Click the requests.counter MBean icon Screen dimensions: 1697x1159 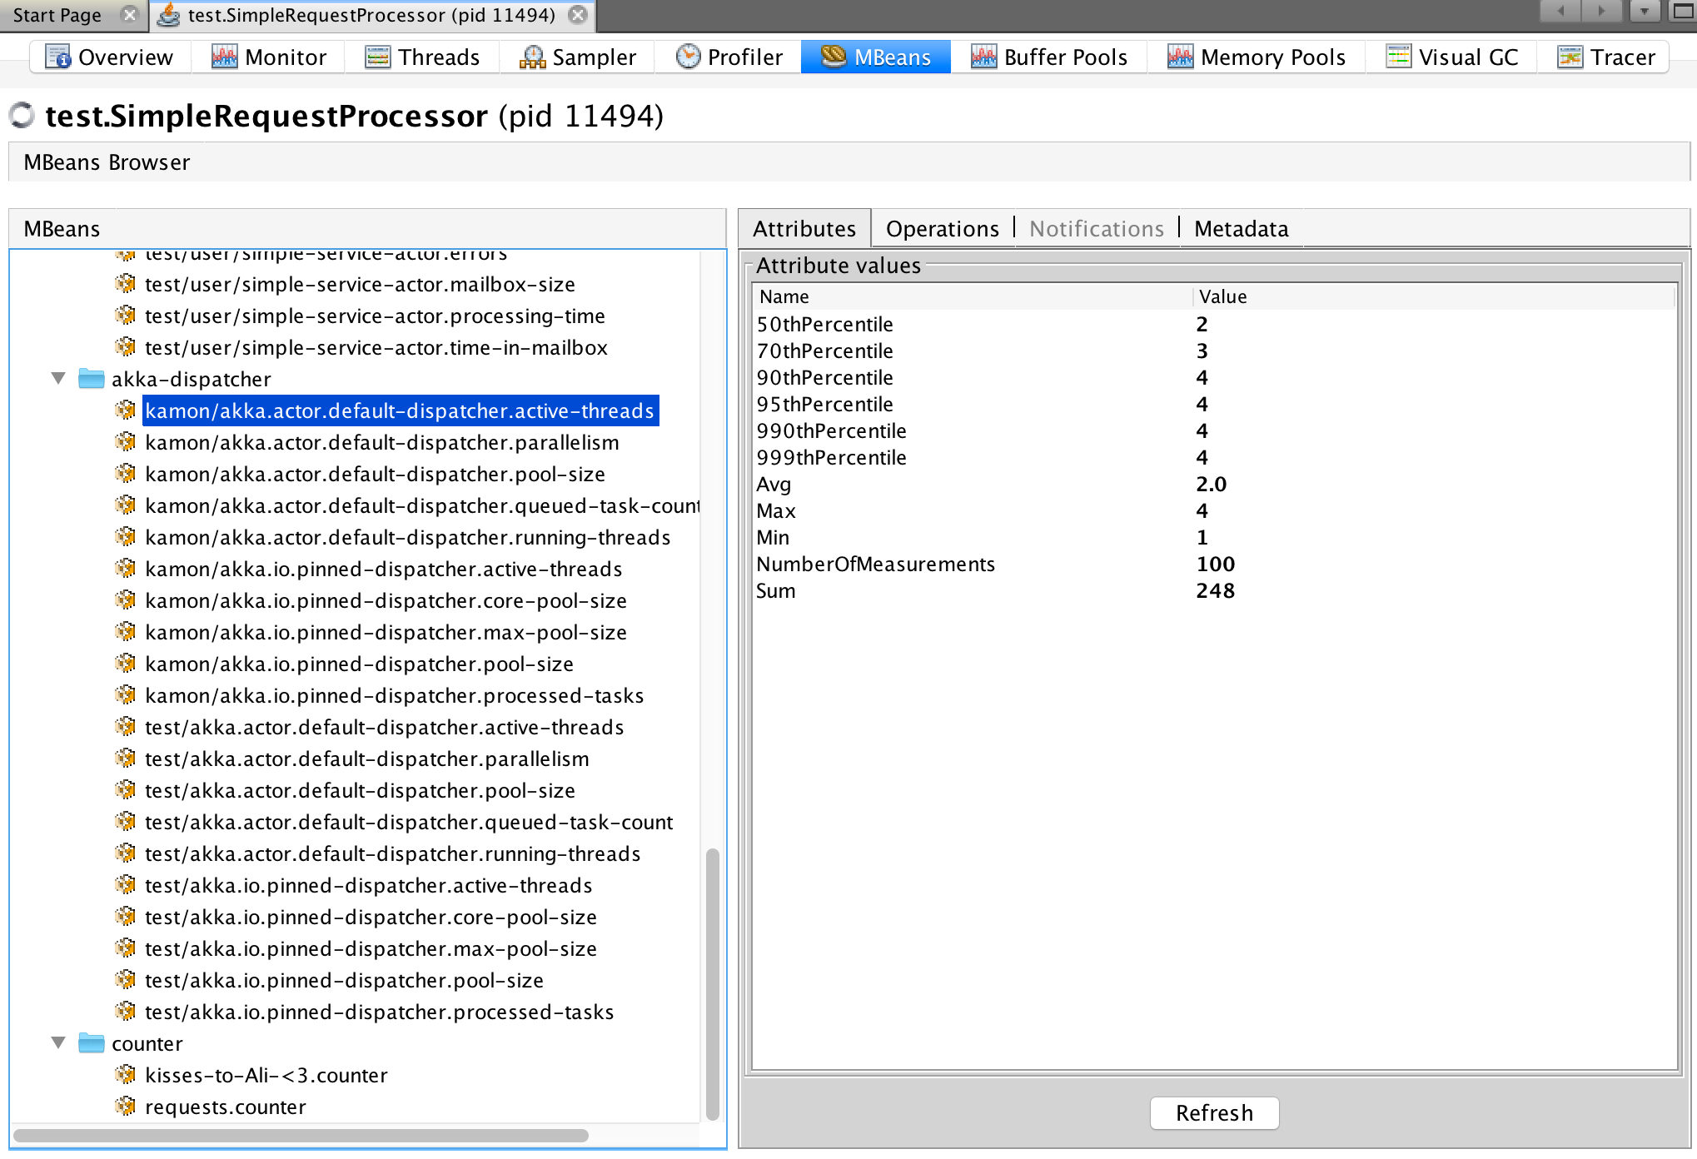click(125, 1107)
